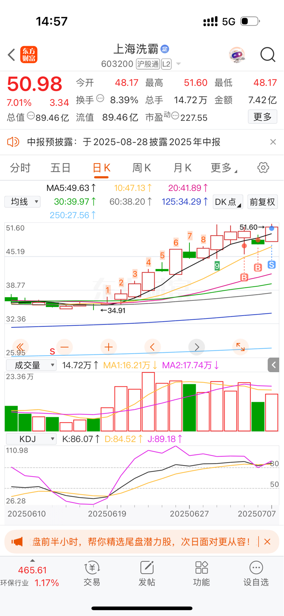284x616 pixels.
Task: Zoom in chart with plus button
Action: [109, 347]
